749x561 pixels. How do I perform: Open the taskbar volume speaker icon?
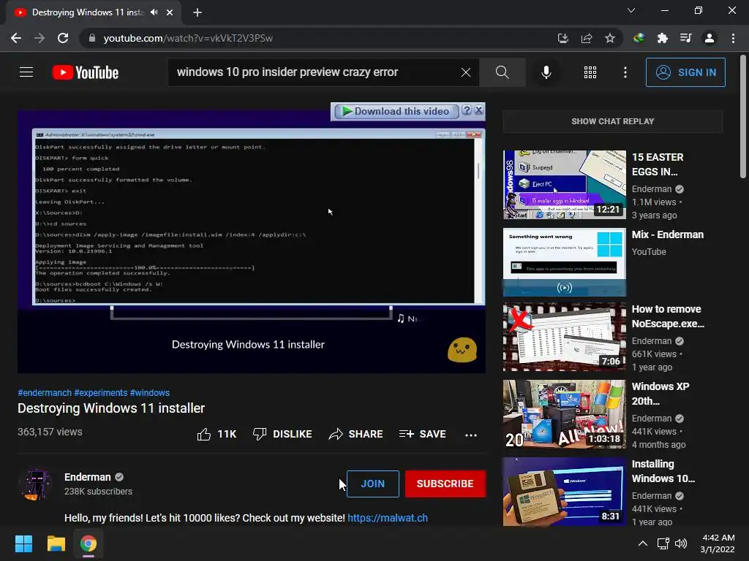click(681, 543)
